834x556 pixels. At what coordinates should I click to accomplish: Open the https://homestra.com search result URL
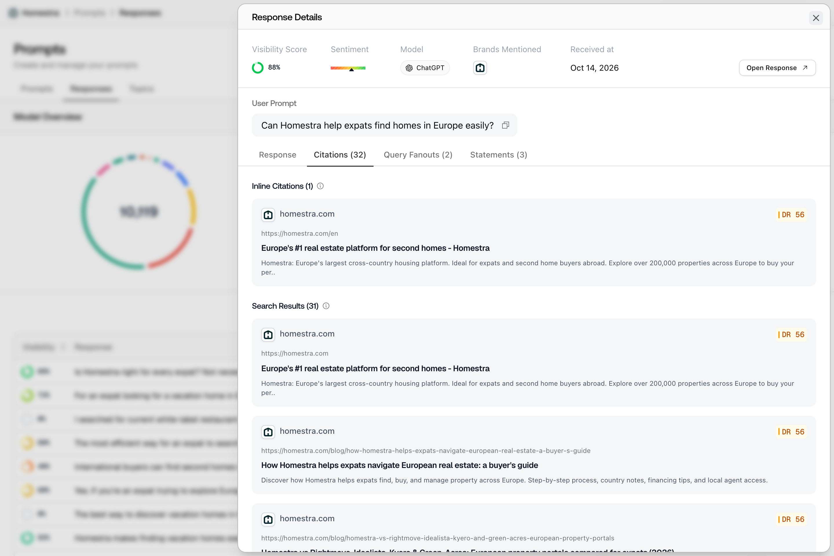pyautogui.click(x=295, y=353)
